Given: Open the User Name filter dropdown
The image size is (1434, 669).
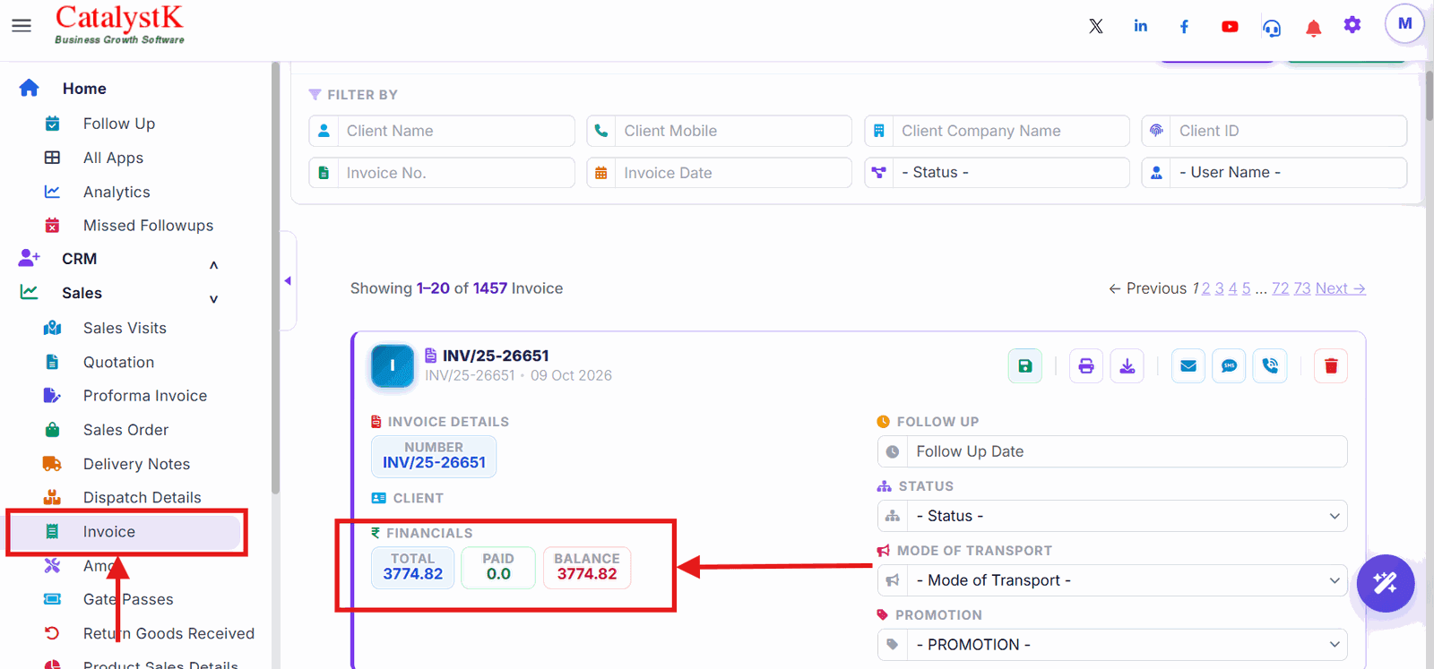Looking at the screenshot, I should click(x=1274, y=173).
